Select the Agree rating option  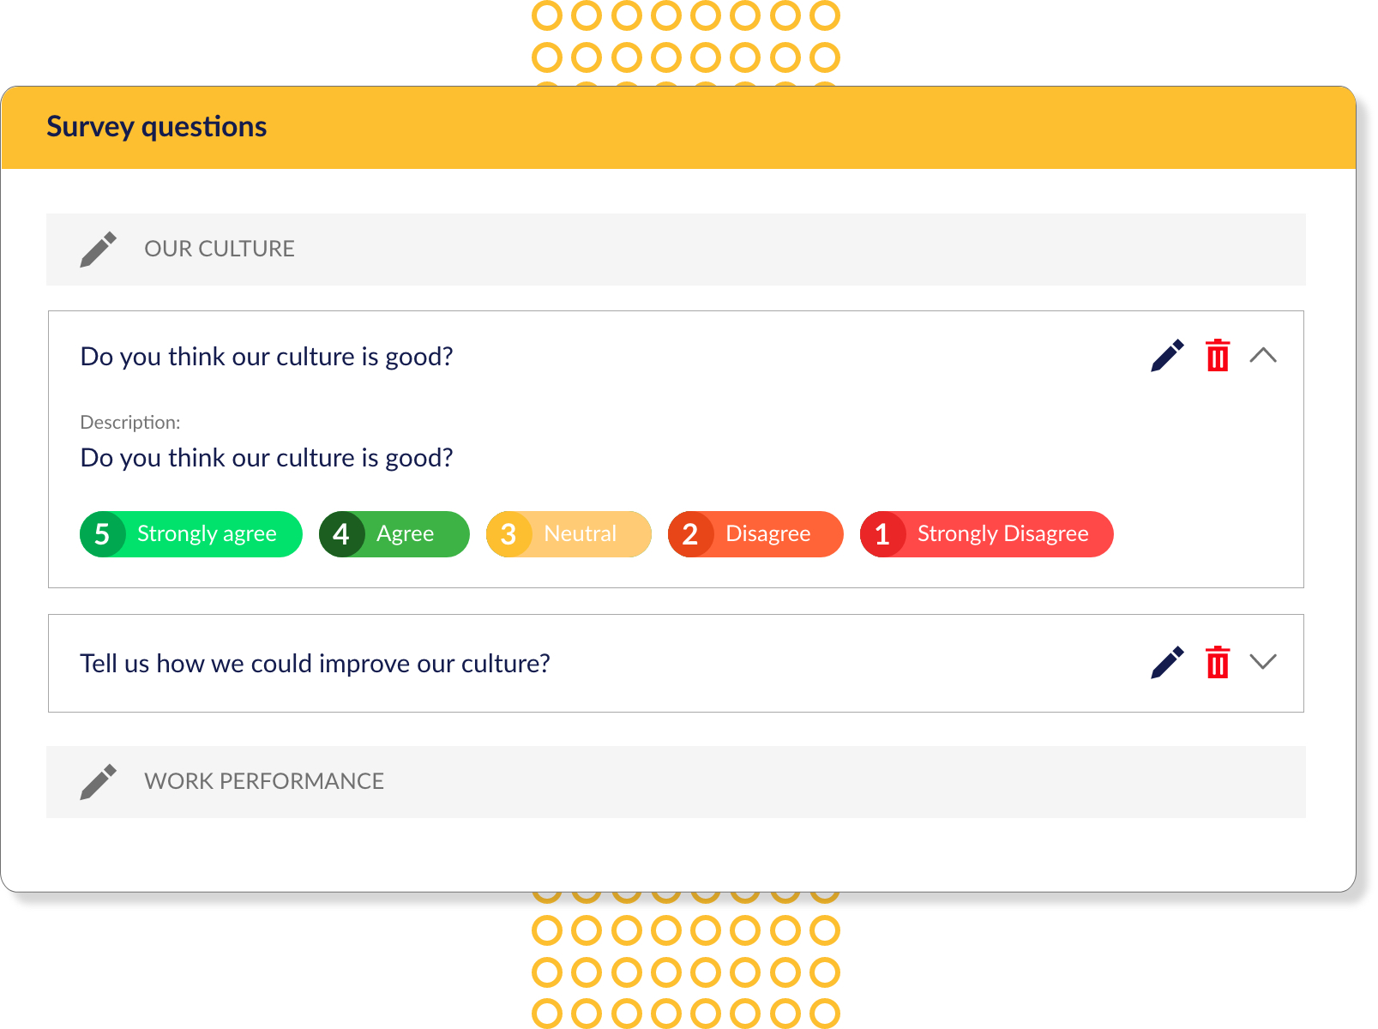coord(394,534)
